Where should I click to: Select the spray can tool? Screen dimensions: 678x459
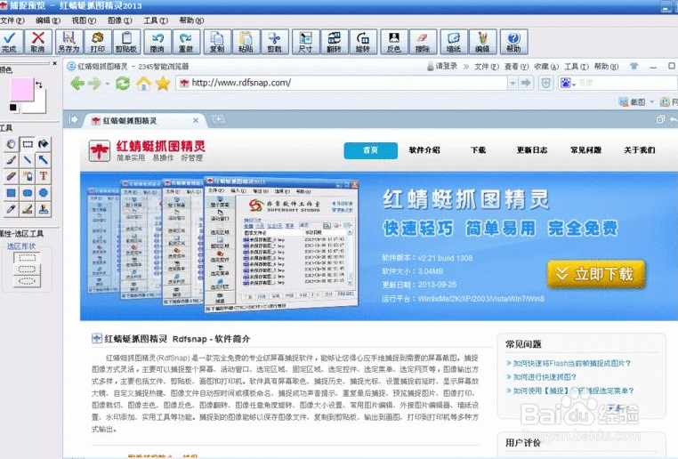pos(28,176)
